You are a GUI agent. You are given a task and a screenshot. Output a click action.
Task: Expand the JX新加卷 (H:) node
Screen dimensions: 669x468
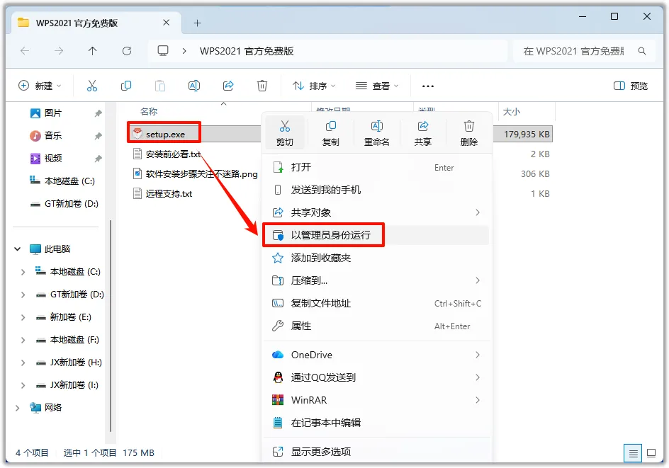click(23, 363)
